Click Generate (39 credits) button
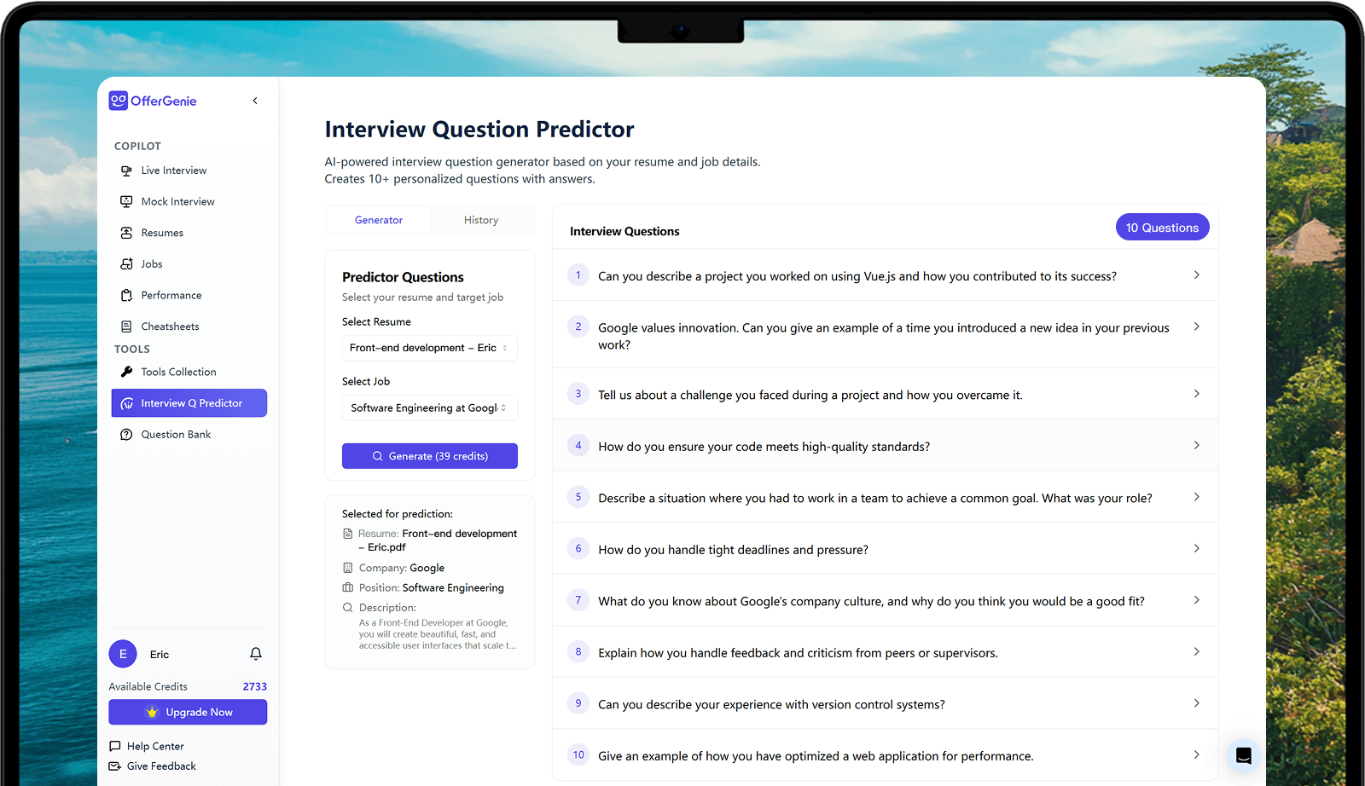Viewport: 1365px width, 786px height. coord(429,456)
